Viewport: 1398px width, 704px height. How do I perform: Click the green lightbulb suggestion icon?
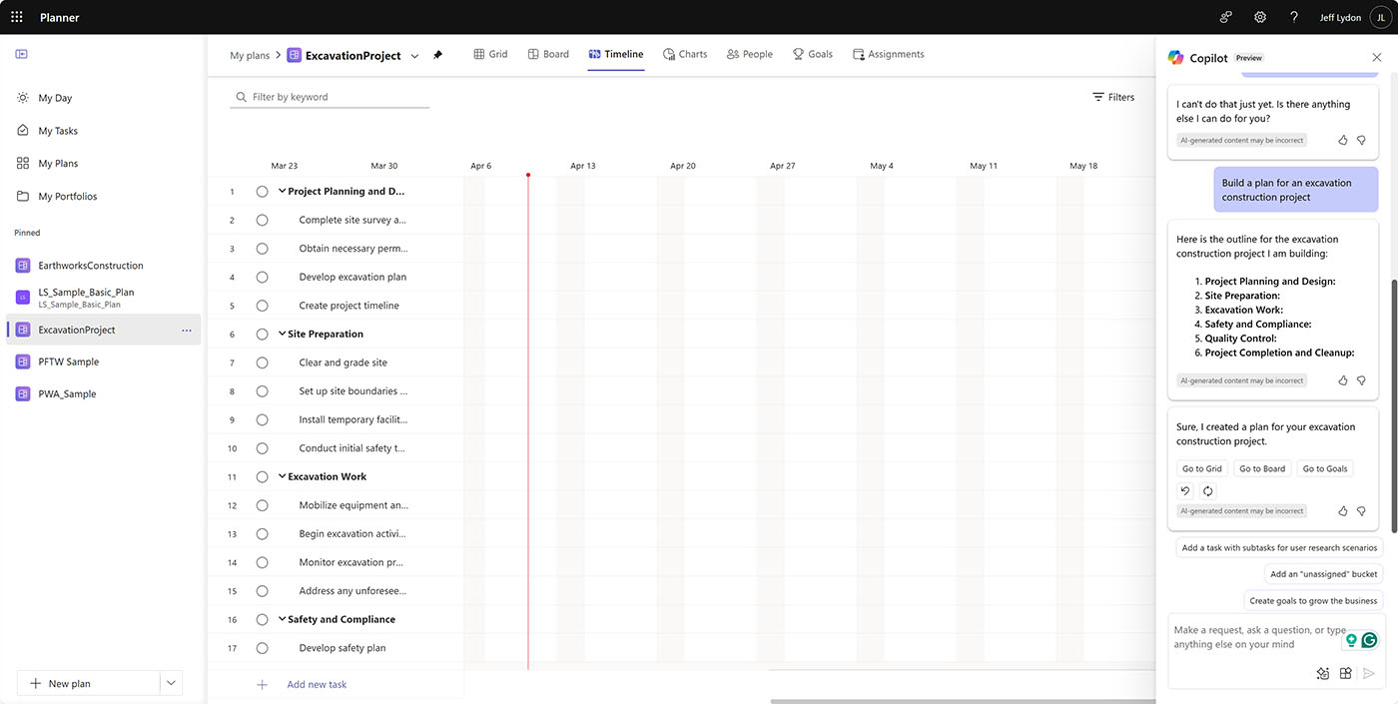click(1351, 640)
